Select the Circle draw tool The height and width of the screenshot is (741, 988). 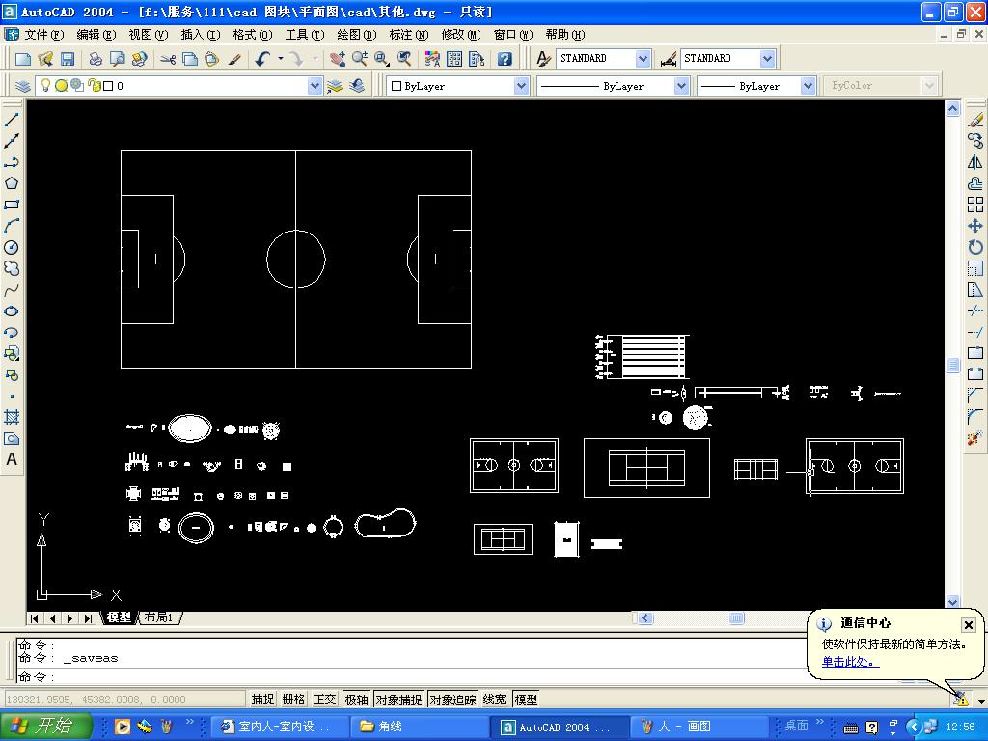point(12,248)
